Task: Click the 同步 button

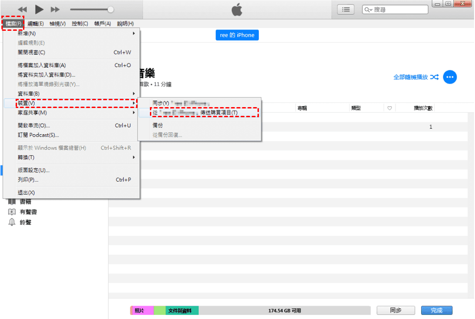Action: pos(395,311)
